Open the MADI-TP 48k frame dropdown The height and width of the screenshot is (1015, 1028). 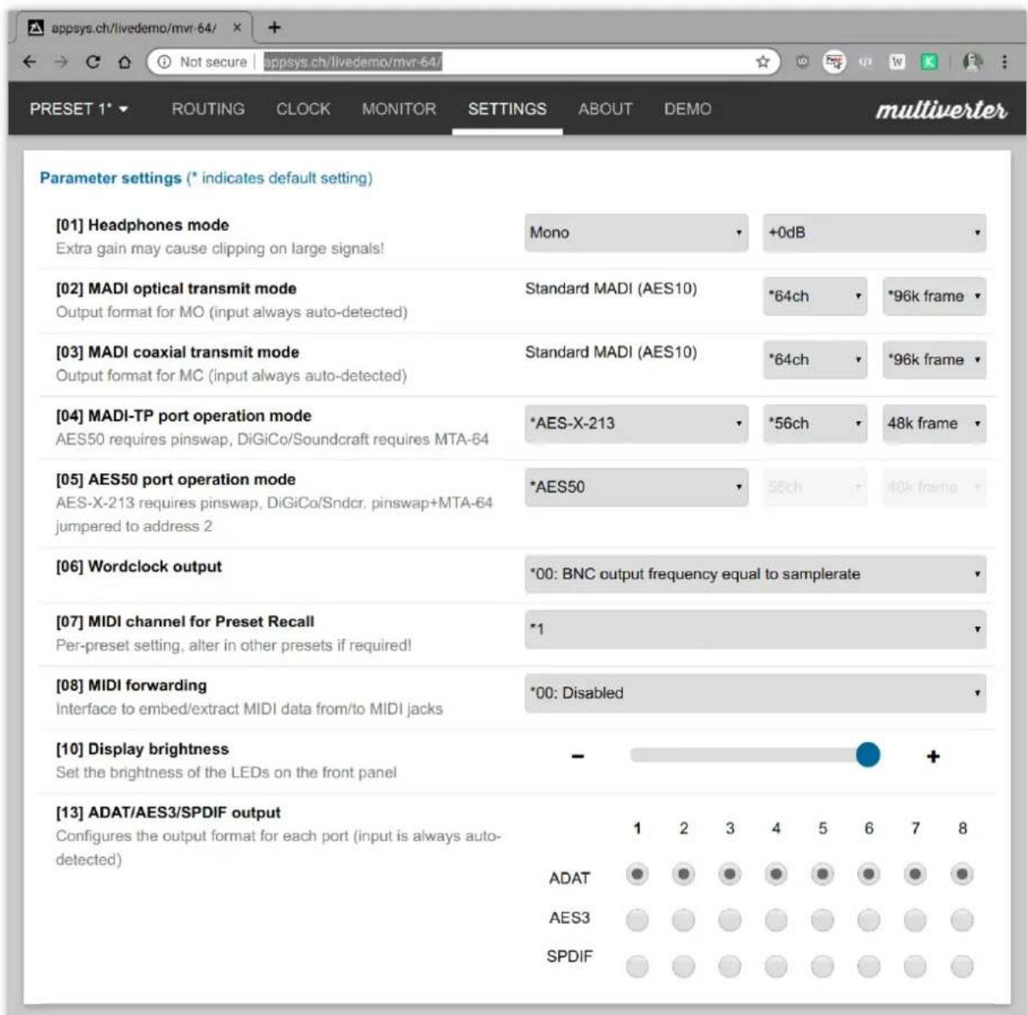(935, 423)
